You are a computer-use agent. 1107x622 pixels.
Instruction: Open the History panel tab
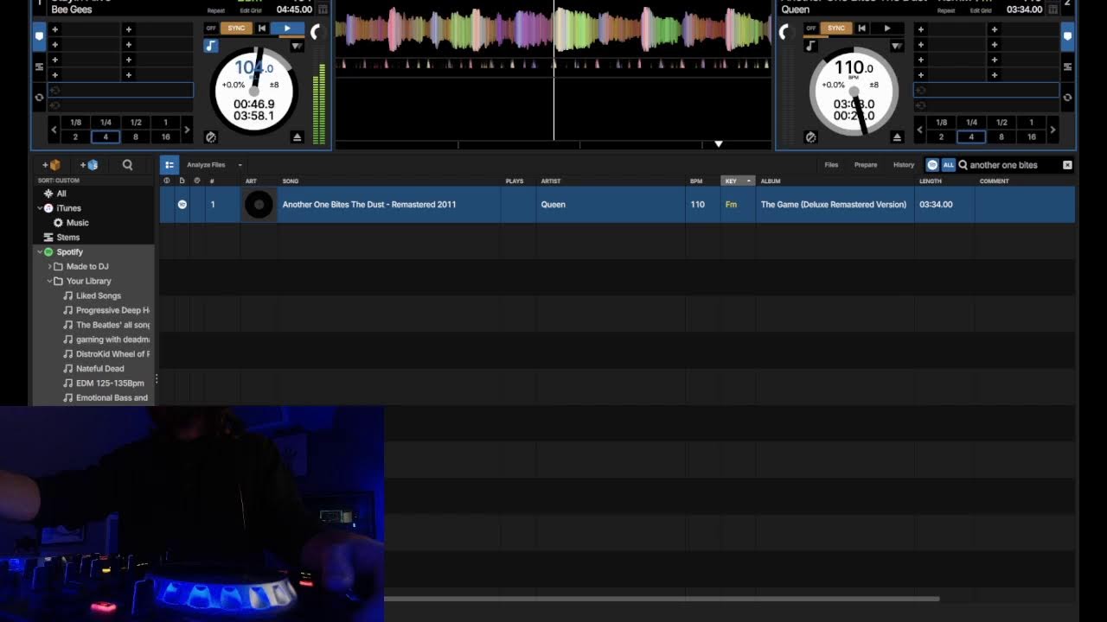tap(904, 165)
